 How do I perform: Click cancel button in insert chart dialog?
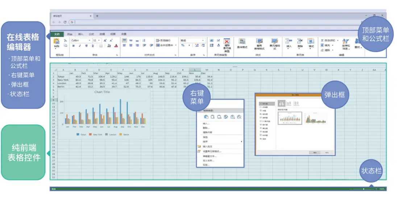coord(327,152)
